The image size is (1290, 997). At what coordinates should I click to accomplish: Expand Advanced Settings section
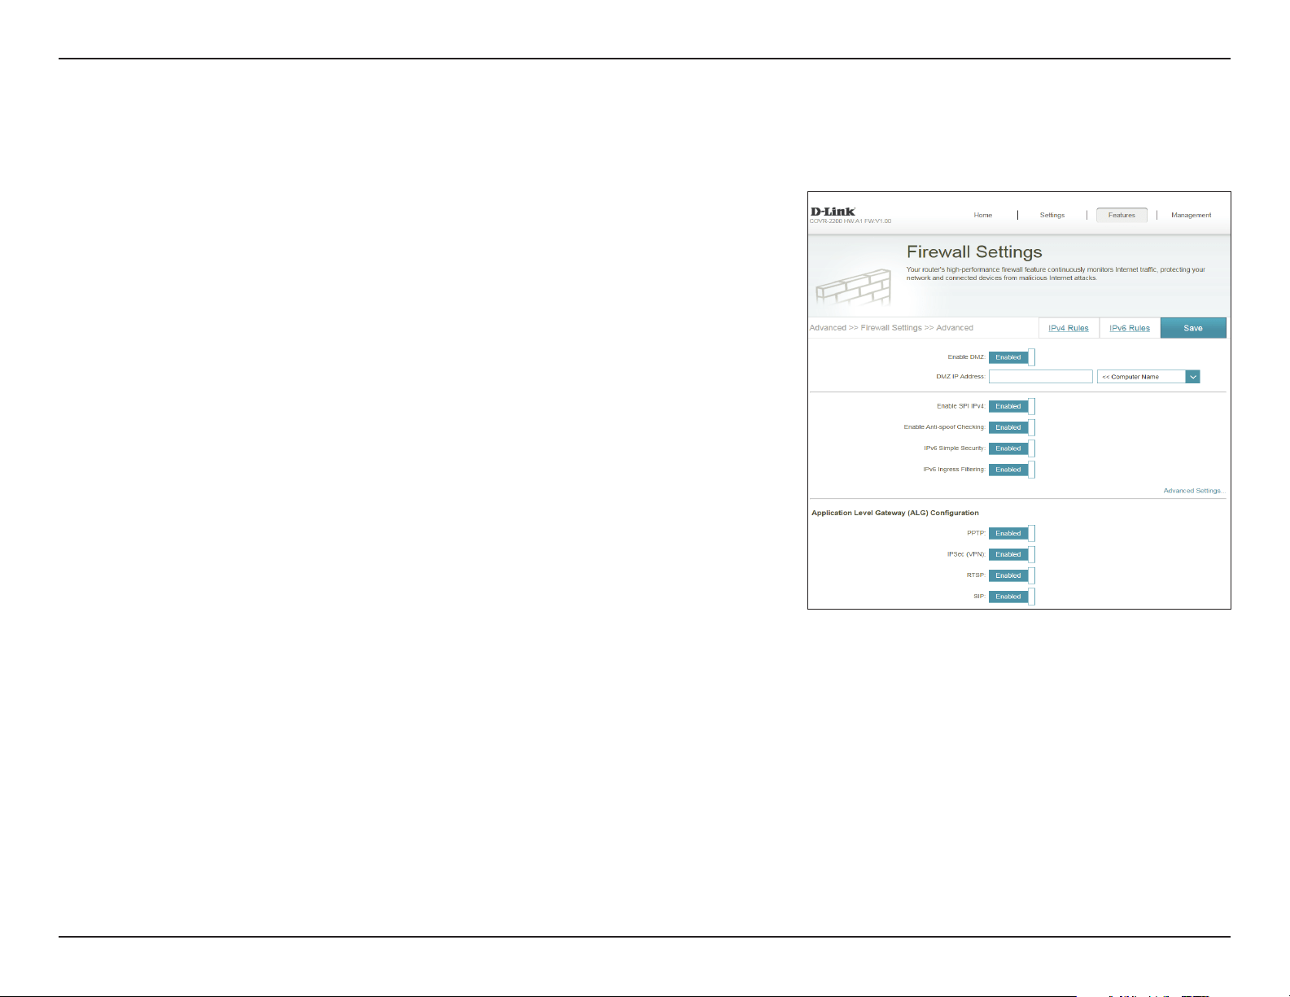click(x=1193, y=491)
